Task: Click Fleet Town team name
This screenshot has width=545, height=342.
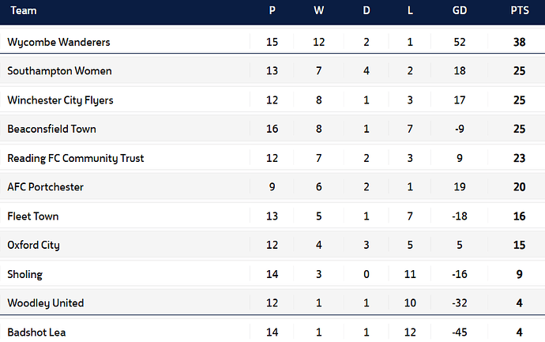Action: [33, 216]
